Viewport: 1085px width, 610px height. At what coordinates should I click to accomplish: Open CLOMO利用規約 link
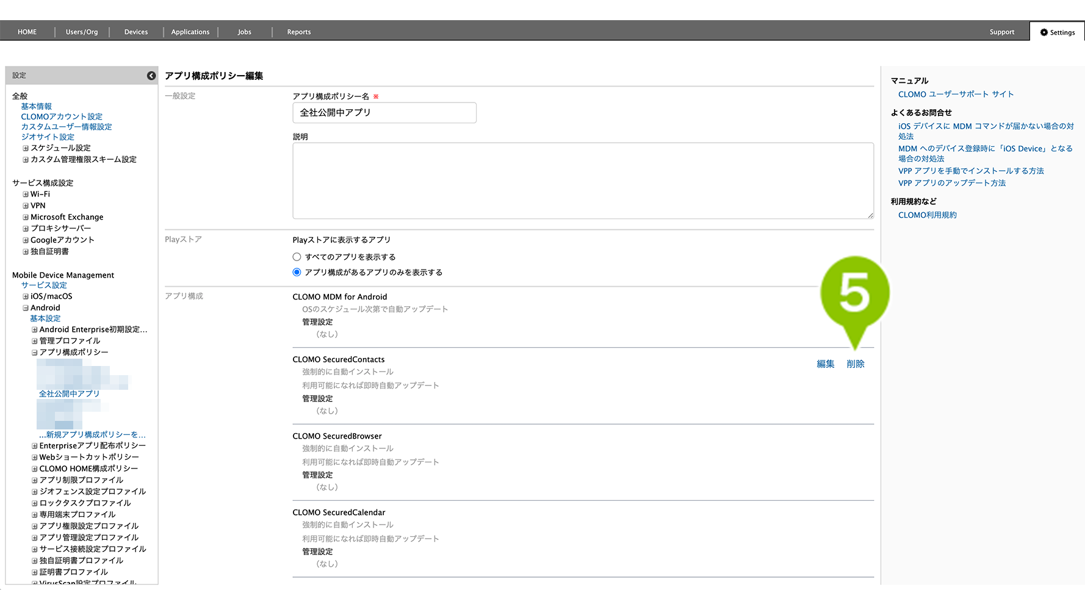(928, 215)
